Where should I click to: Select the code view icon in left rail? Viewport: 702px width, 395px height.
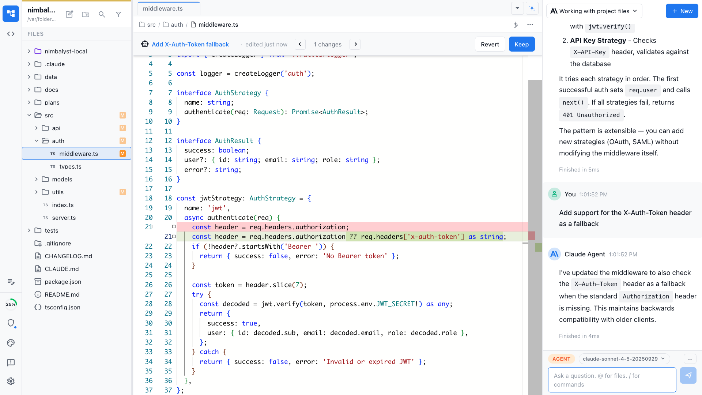coord(11,34)
